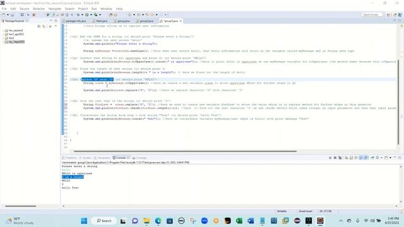Switch to the Debug perspective icon
404x227 pixels.
400,15
